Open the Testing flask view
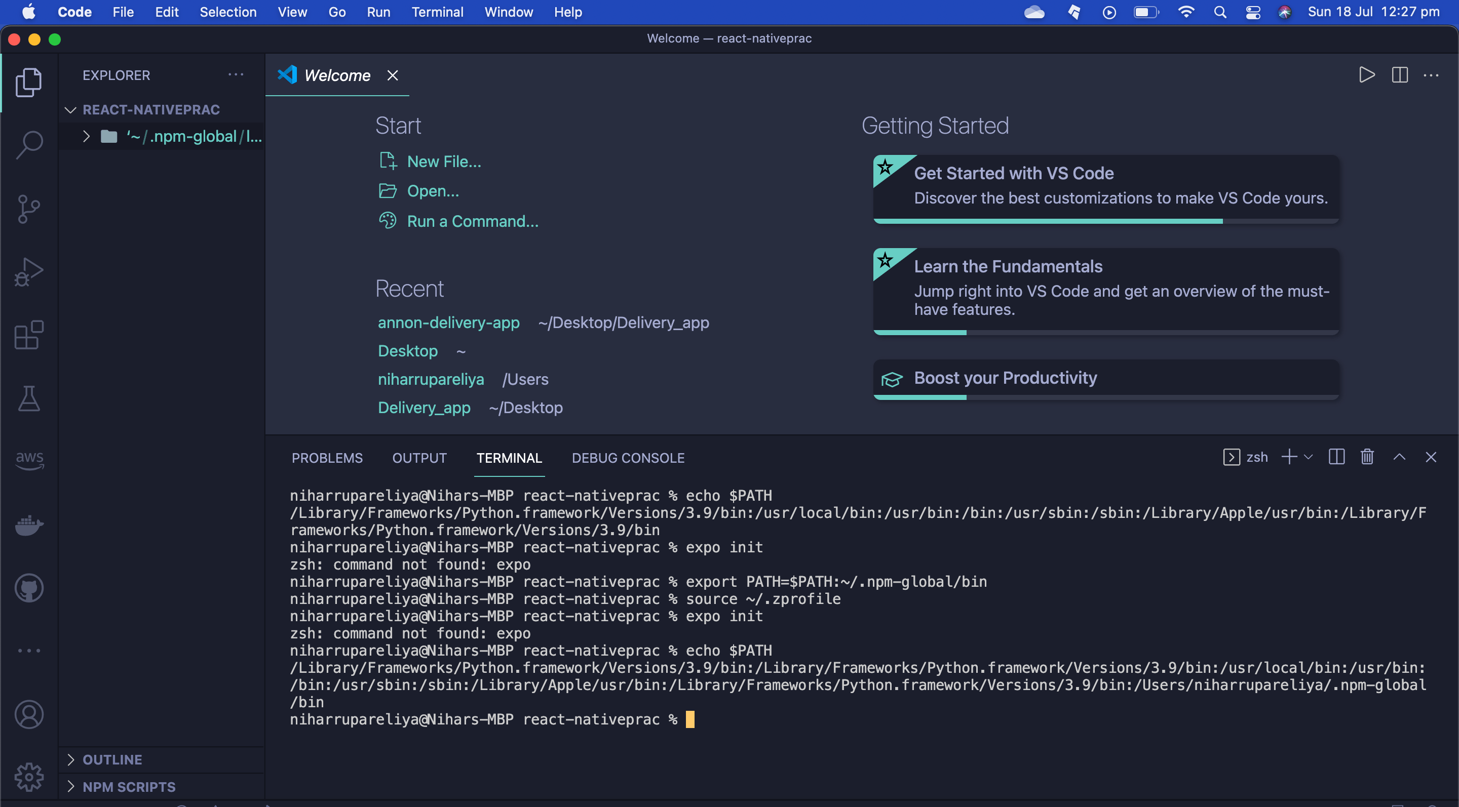 29,398
